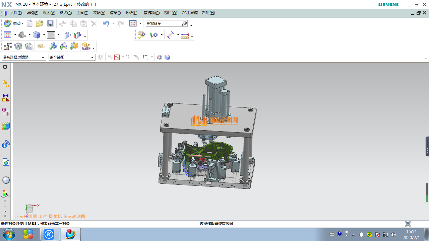
Task: Click the Undo arrow icon
Action: [106, 23]
